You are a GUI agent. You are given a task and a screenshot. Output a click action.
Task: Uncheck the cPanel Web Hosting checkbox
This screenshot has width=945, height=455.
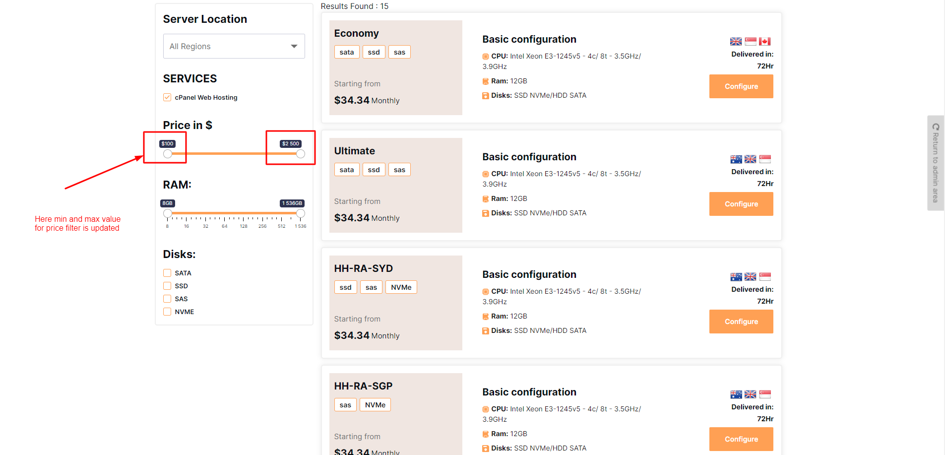(x=167, y=97)
